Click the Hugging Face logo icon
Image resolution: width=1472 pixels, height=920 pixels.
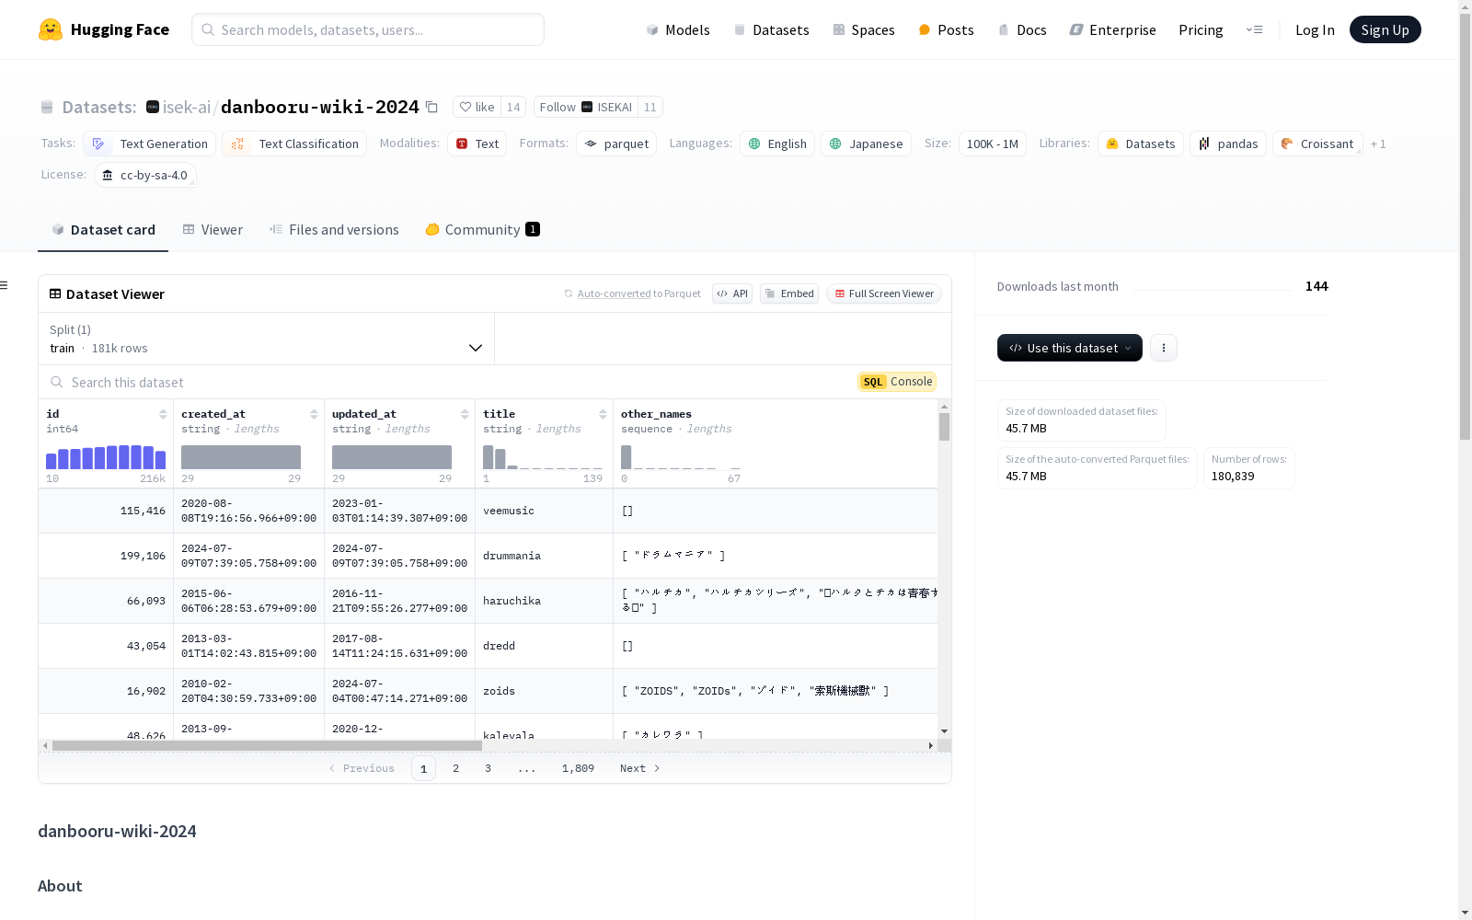pos(51,29)
